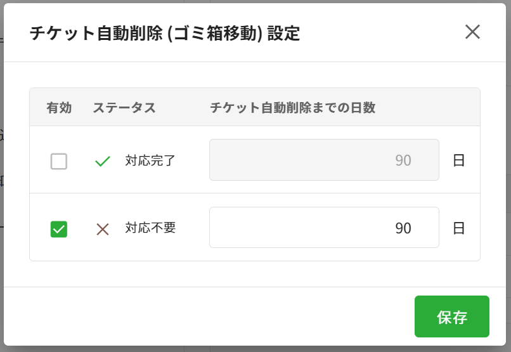
Task: Click the empty header space left of the X
Action: point(380,33)
